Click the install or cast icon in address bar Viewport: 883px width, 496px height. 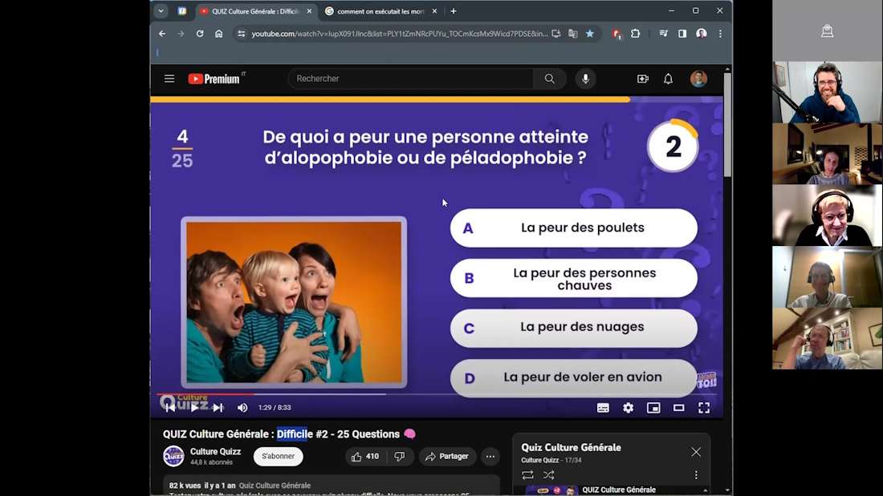556,34
